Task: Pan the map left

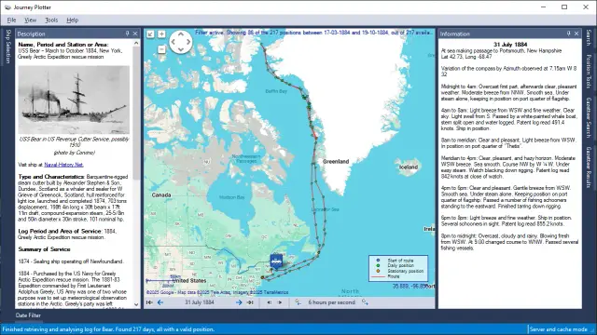Action: (174, 42)
